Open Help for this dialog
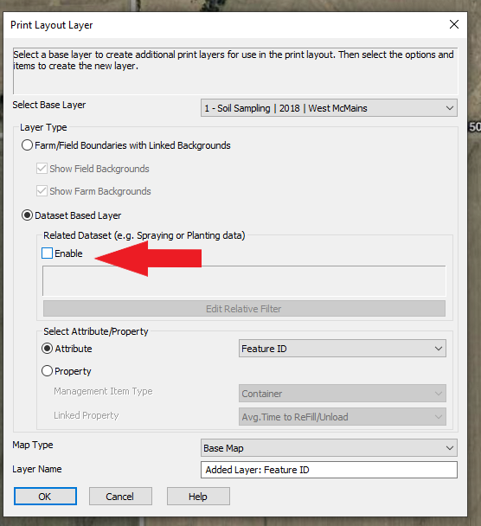The width and height of the screenshot is (481, 526). [198, 496]
